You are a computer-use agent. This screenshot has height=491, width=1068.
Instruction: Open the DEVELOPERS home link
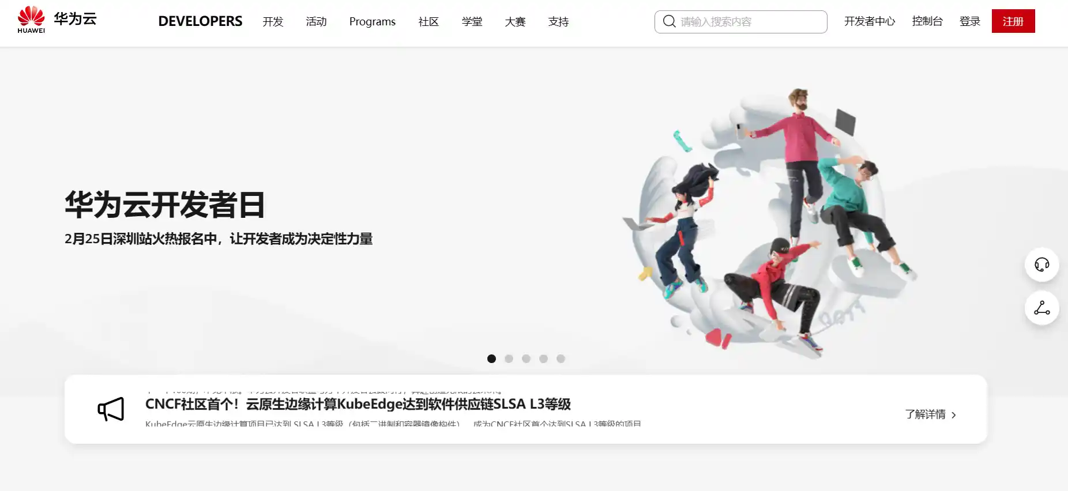pos(200,21)
